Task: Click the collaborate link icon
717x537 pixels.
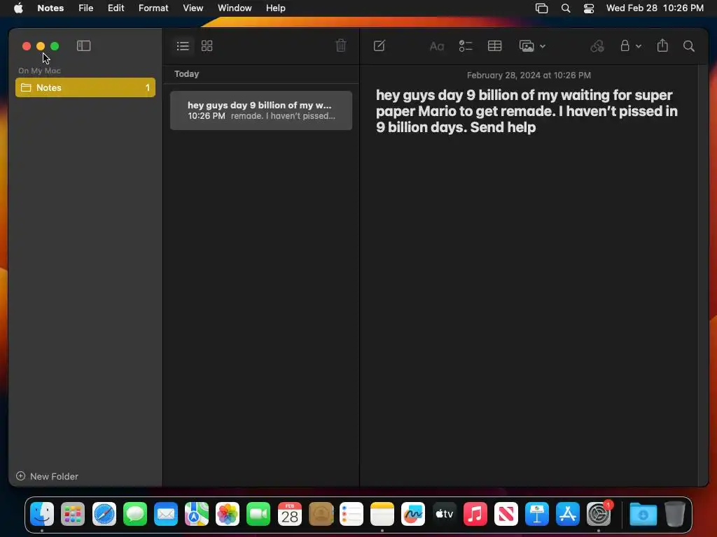Action: point(597,45)
